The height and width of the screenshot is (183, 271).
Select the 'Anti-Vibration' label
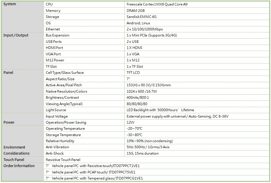pos(57,147)
